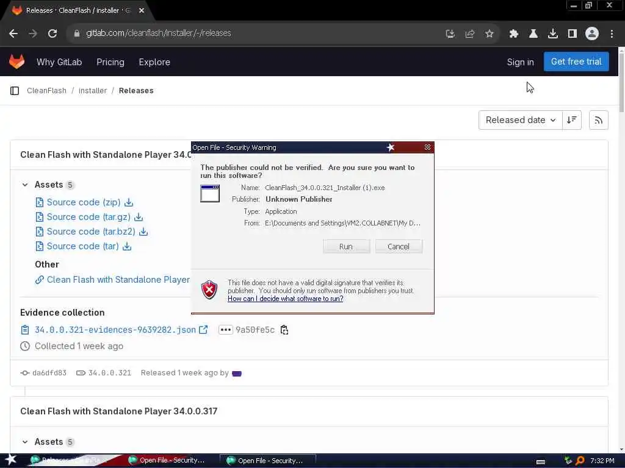Click the da6dfd83 commit link

49,373
